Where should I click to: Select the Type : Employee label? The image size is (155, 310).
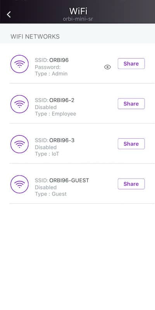(x=55, y=114)
